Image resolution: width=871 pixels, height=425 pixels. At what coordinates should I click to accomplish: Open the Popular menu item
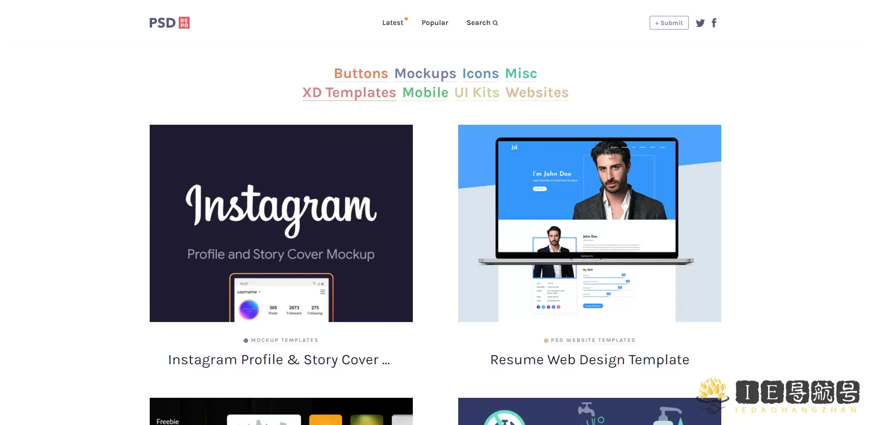[x=435, y=23]
